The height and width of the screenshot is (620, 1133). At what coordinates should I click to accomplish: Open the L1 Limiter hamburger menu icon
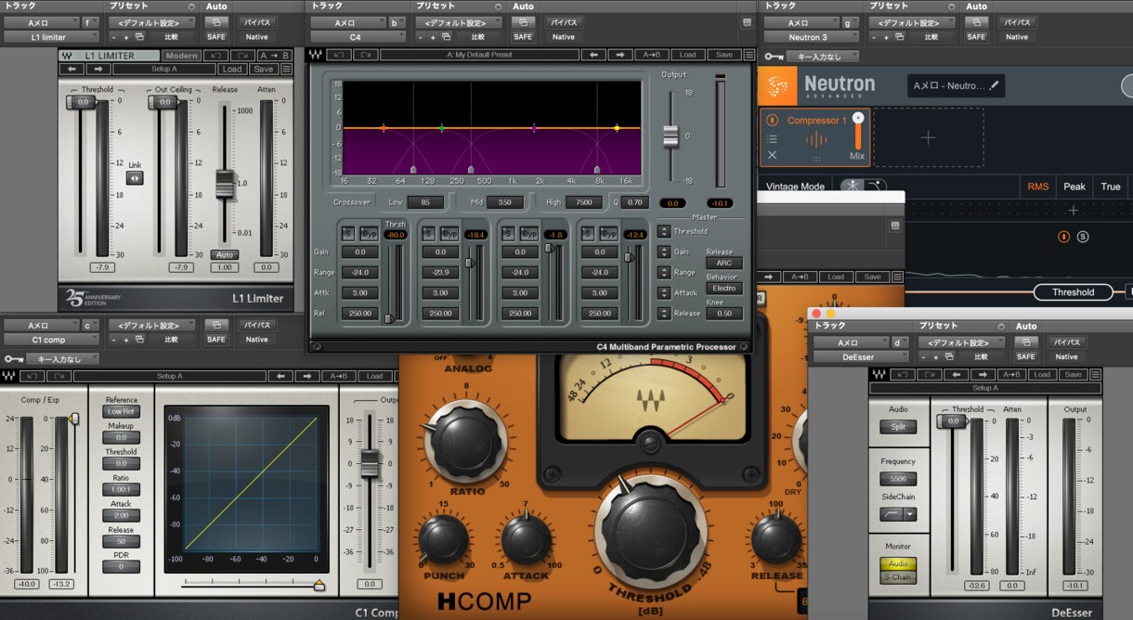(286, 69)
